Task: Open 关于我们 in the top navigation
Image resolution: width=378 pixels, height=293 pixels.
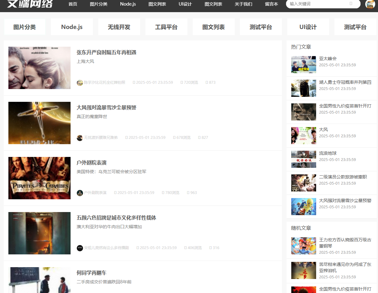Action: pos(243,4)
